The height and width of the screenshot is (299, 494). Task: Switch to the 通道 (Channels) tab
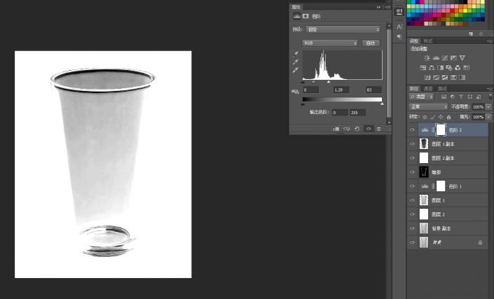coord(428,89)
